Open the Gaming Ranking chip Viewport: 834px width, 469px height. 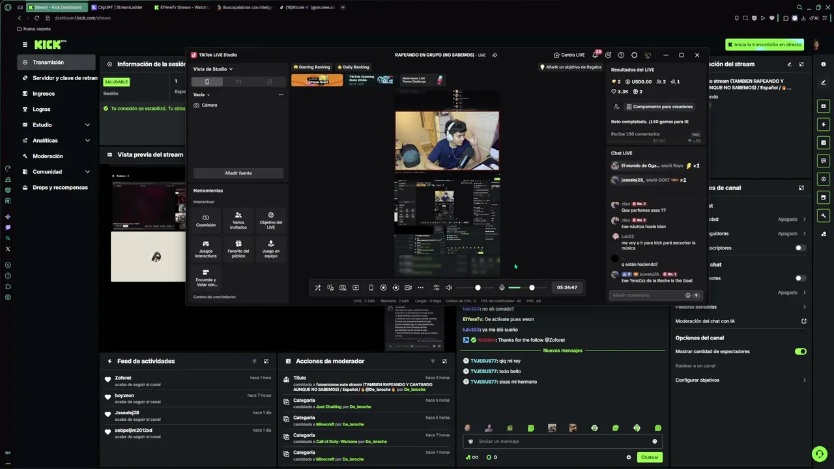pos(311,67)
